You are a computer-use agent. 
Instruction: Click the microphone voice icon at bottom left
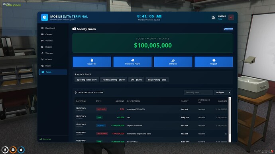pos(5,150)
